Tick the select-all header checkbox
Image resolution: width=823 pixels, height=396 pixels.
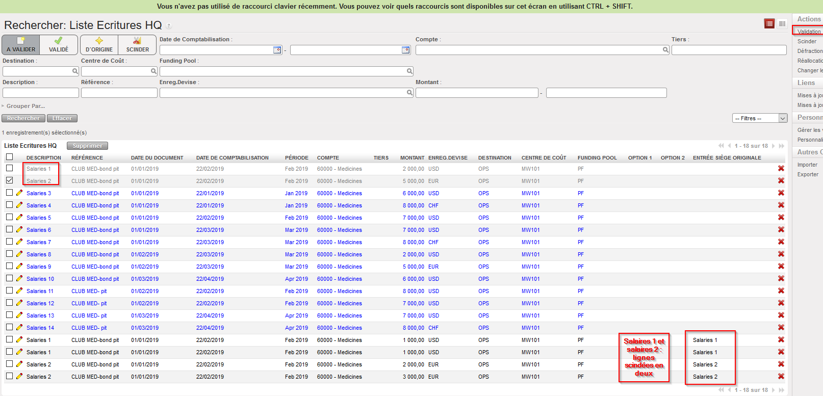click(9, 157)
